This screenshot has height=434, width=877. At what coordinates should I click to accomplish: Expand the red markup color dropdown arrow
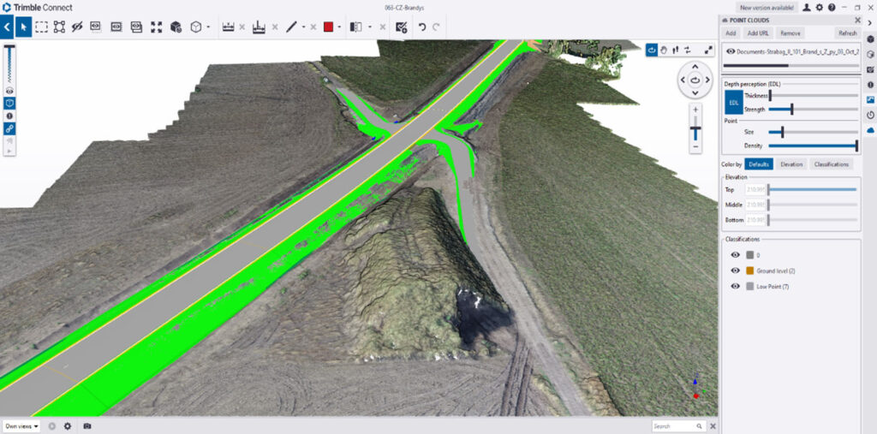point(339,27)
